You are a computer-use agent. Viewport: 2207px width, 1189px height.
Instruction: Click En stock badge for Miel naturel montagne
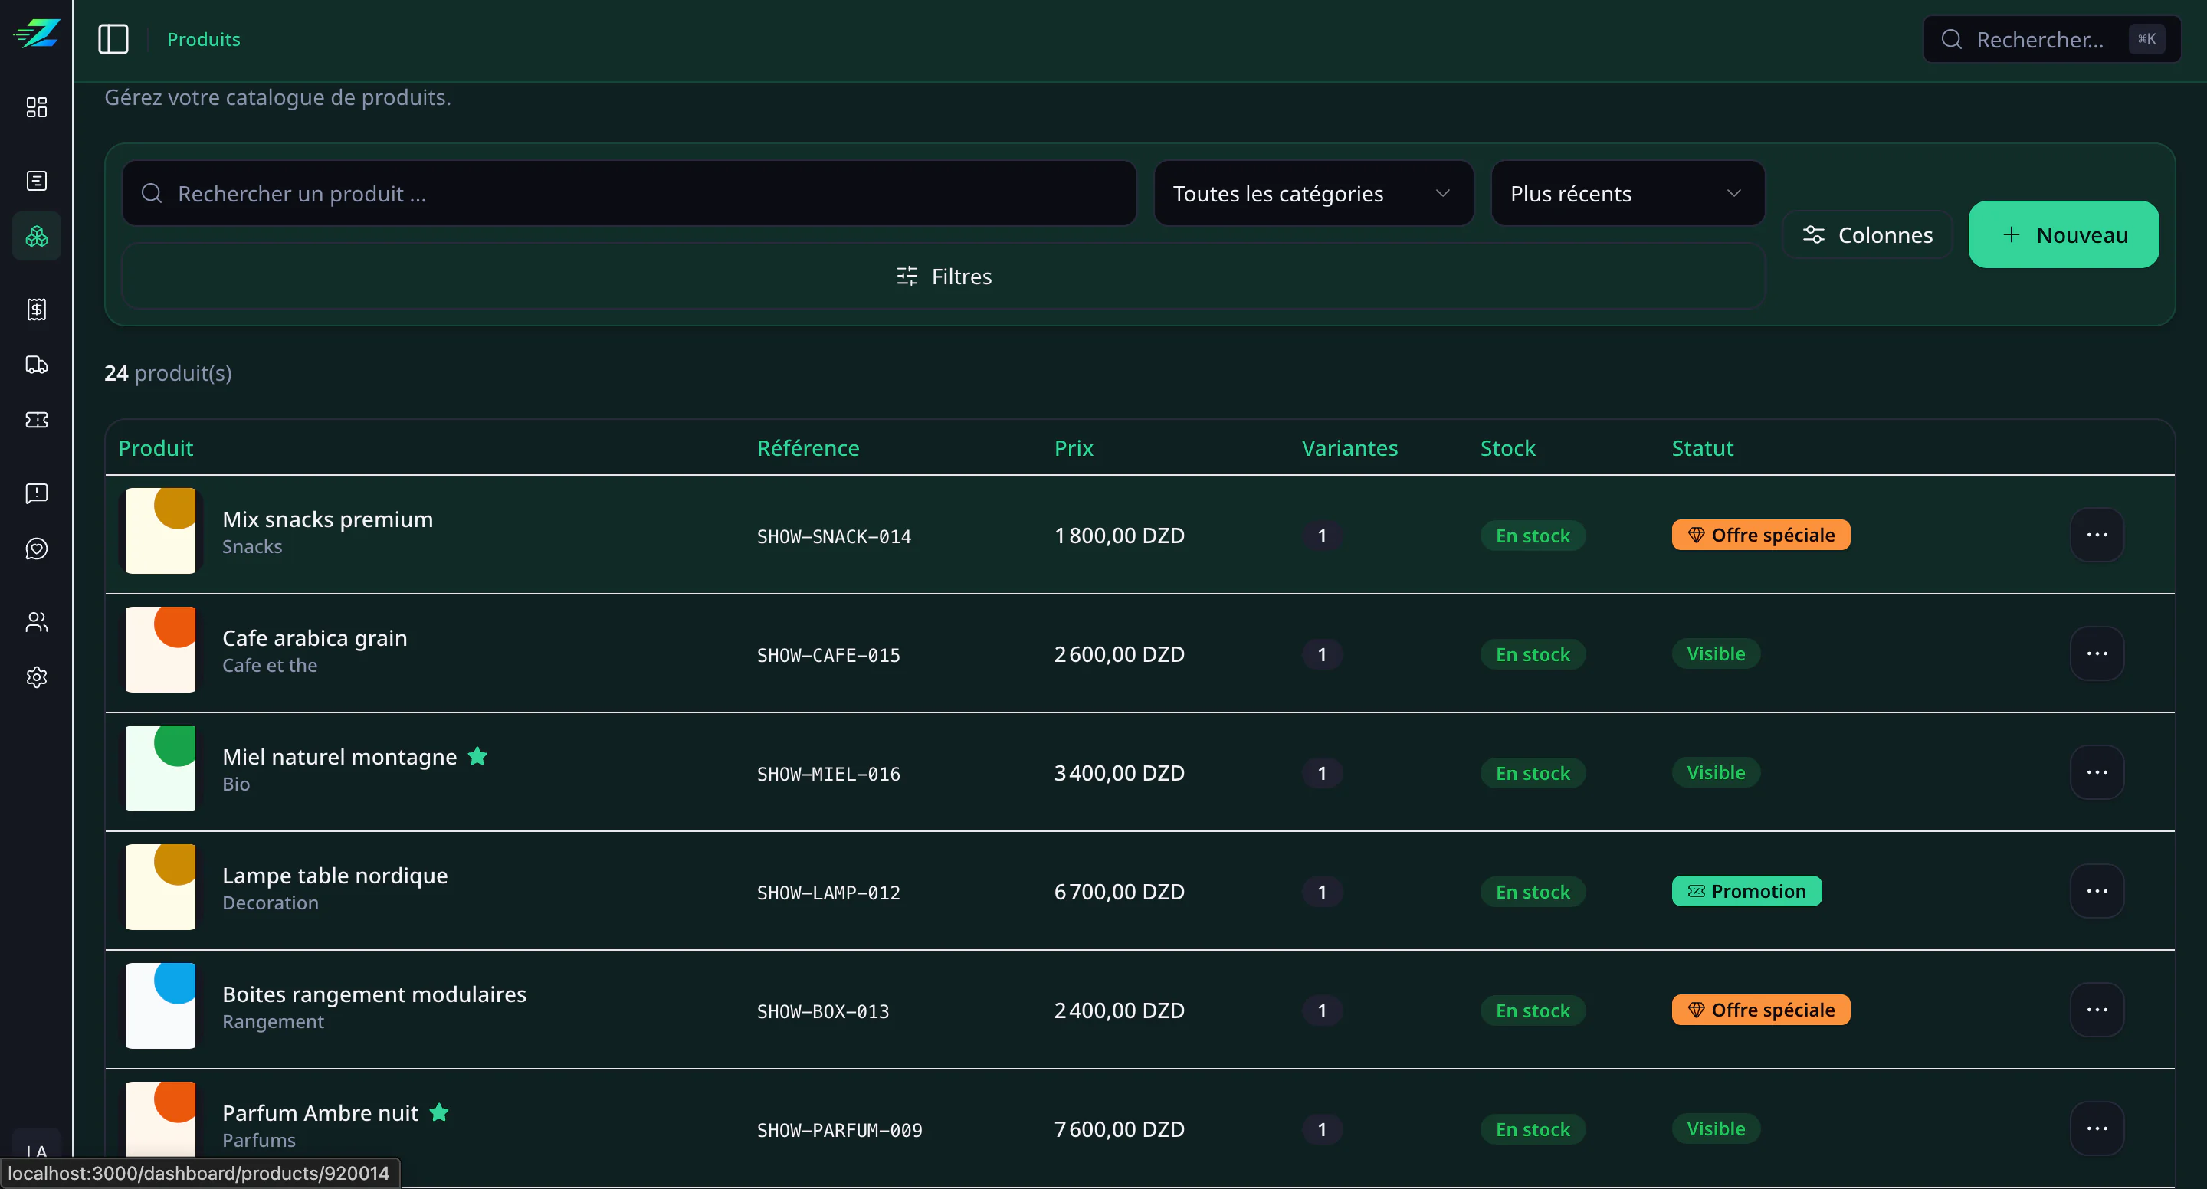[1533, 773]
